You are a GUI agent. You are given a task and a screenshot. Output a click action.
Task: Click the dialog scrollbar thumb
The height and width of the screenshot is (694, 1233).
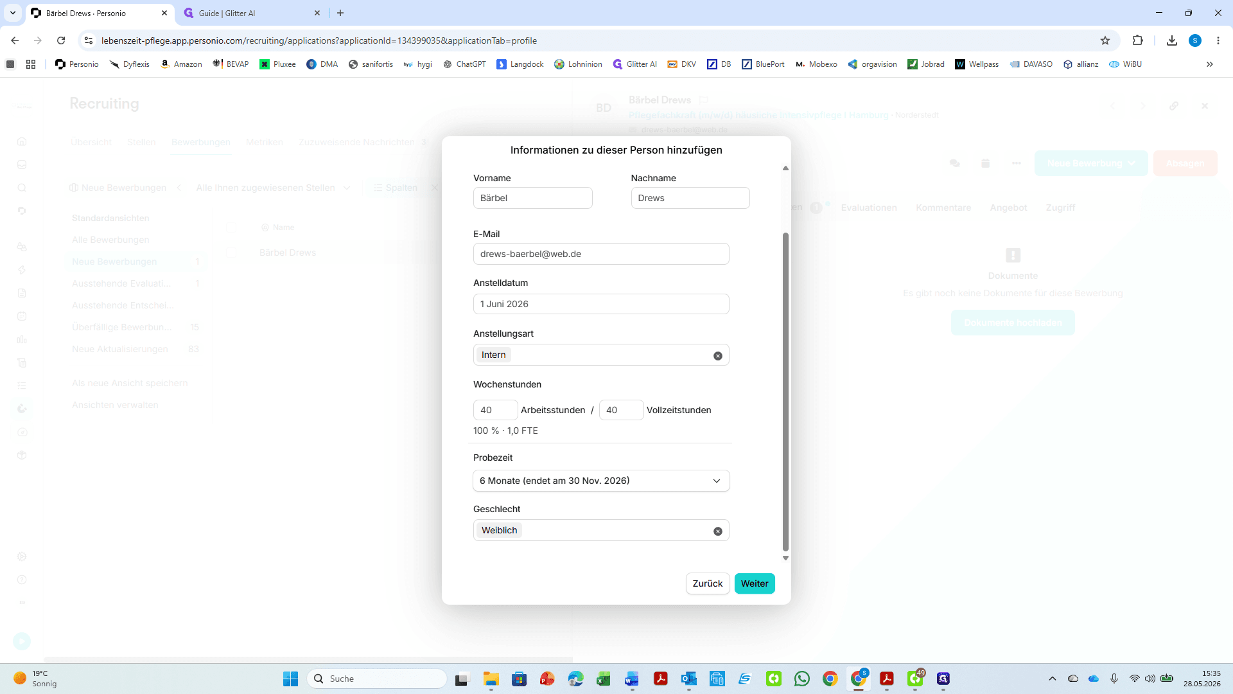click(x=785, y=392)
